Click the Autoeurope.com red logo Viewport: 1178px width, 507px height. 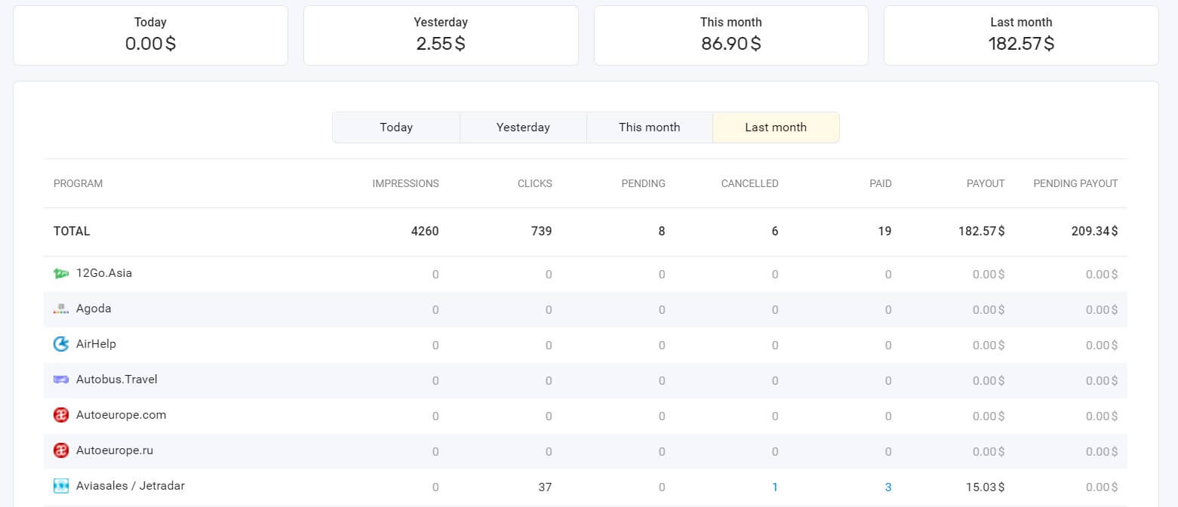(60, 415)
